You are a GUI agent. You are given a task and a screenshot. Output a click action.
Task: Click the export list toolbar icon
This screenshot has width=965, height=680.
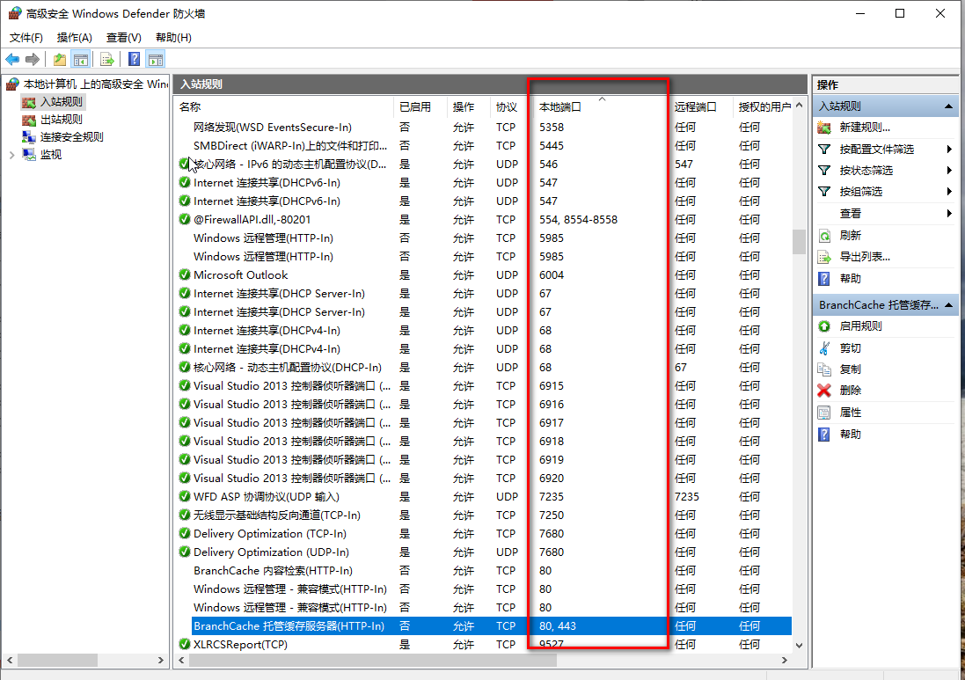pyautogui.click(x=106, y=59)
